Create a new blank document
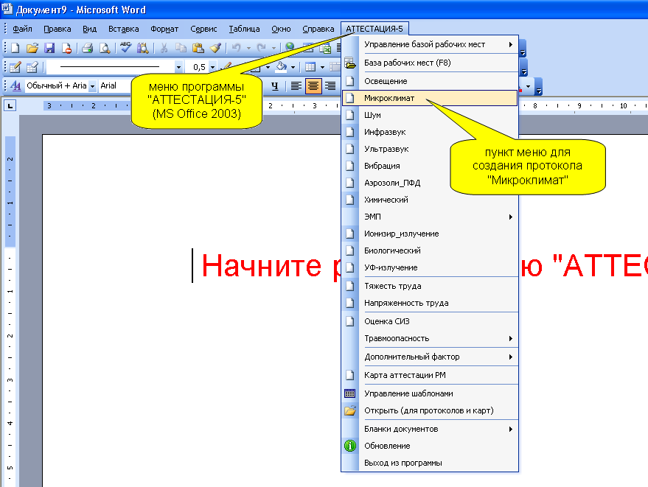Image resolution: width=648 pixels, height=487 pixels. [x=15, y=48]
